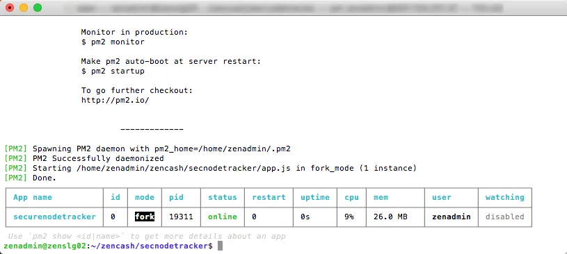Click the 'uptime' table header
Viewport: 567px width, 254px height.
click(x=315, y=197)
